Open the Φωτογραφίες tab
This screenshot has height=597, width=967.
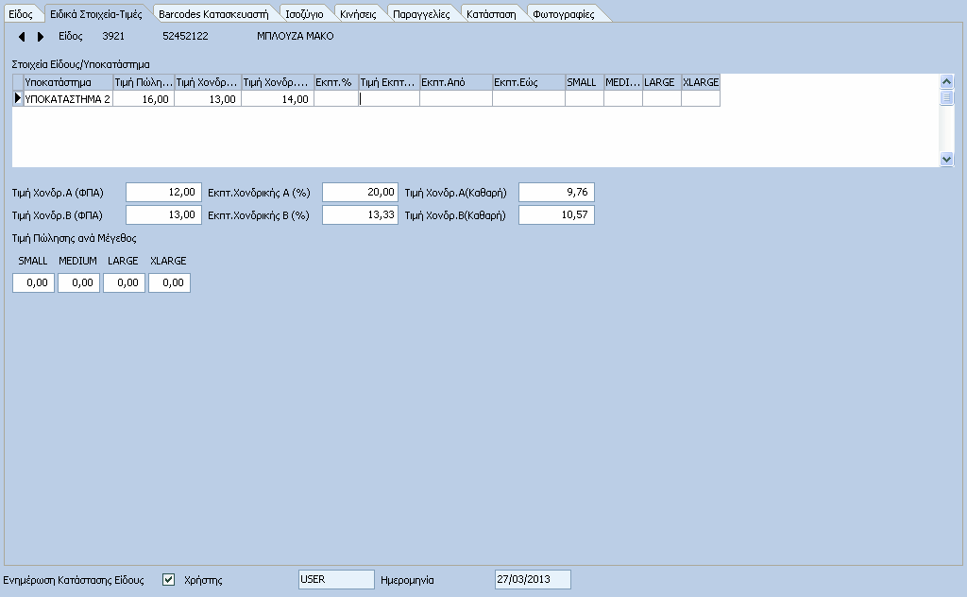pyautogui.click(x=563, y=13)
